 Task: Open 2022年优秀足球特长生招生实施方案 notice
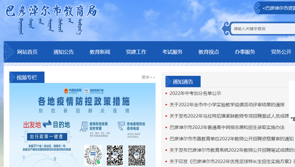pyautogui.click(x=232, y=161)
